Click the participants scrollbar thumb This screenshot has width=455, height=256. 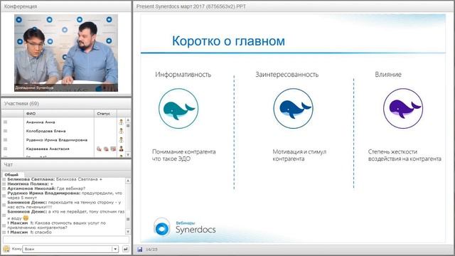click(128, 126)
